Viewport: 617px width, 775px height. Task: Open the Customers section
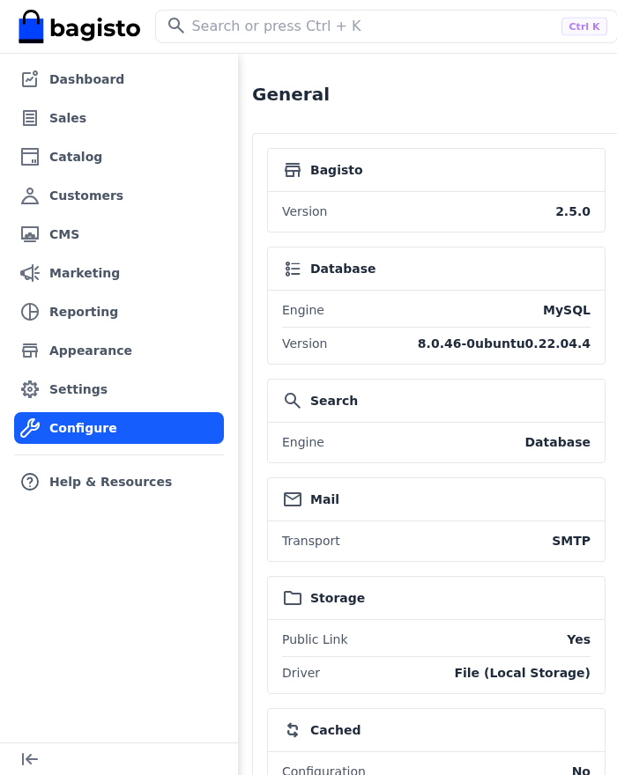click(119, 196)
